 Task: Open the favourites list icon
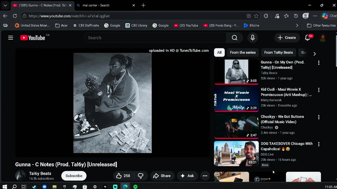tap(286, 16)
